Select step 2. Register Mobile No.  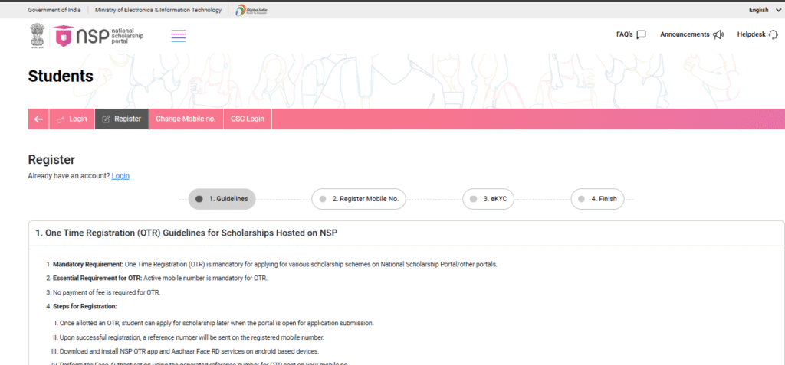pos(359,199)
